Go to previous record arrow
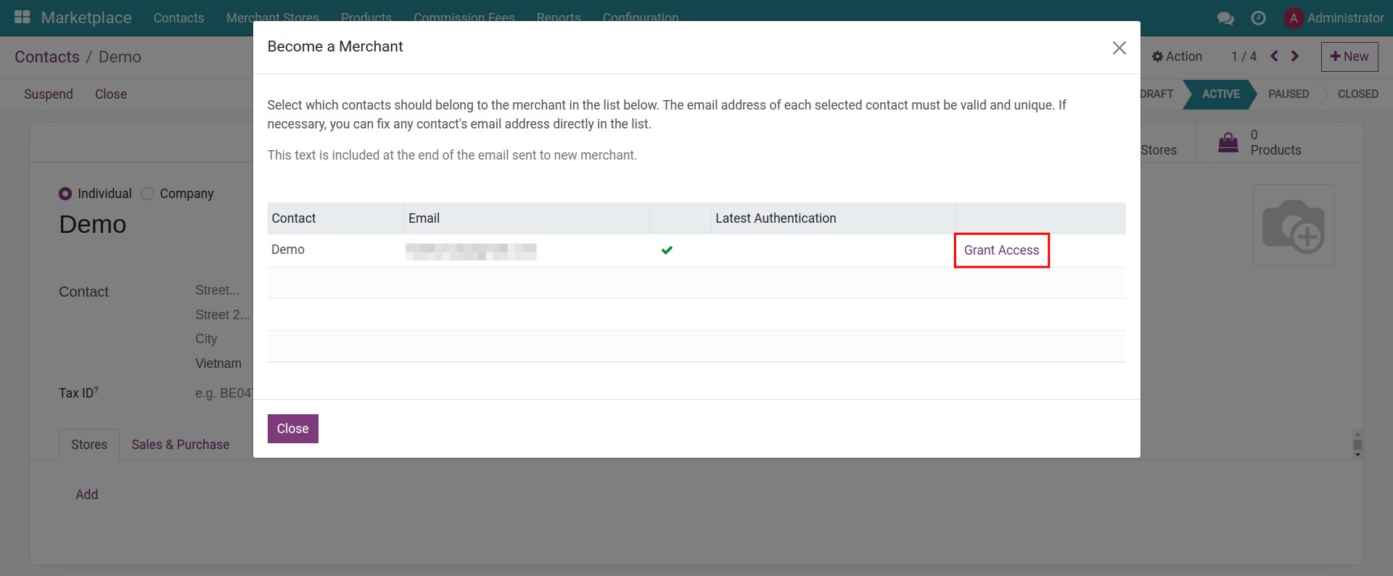Image resolution: width=1393 pixels, height=576 pixels. coord(1274,57)
